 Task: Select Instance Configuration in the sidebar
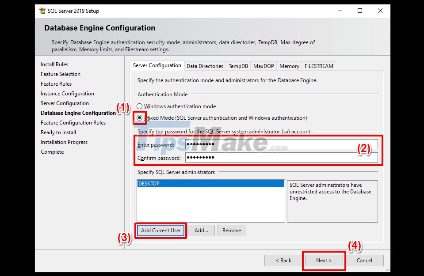(x=67, y=93)
